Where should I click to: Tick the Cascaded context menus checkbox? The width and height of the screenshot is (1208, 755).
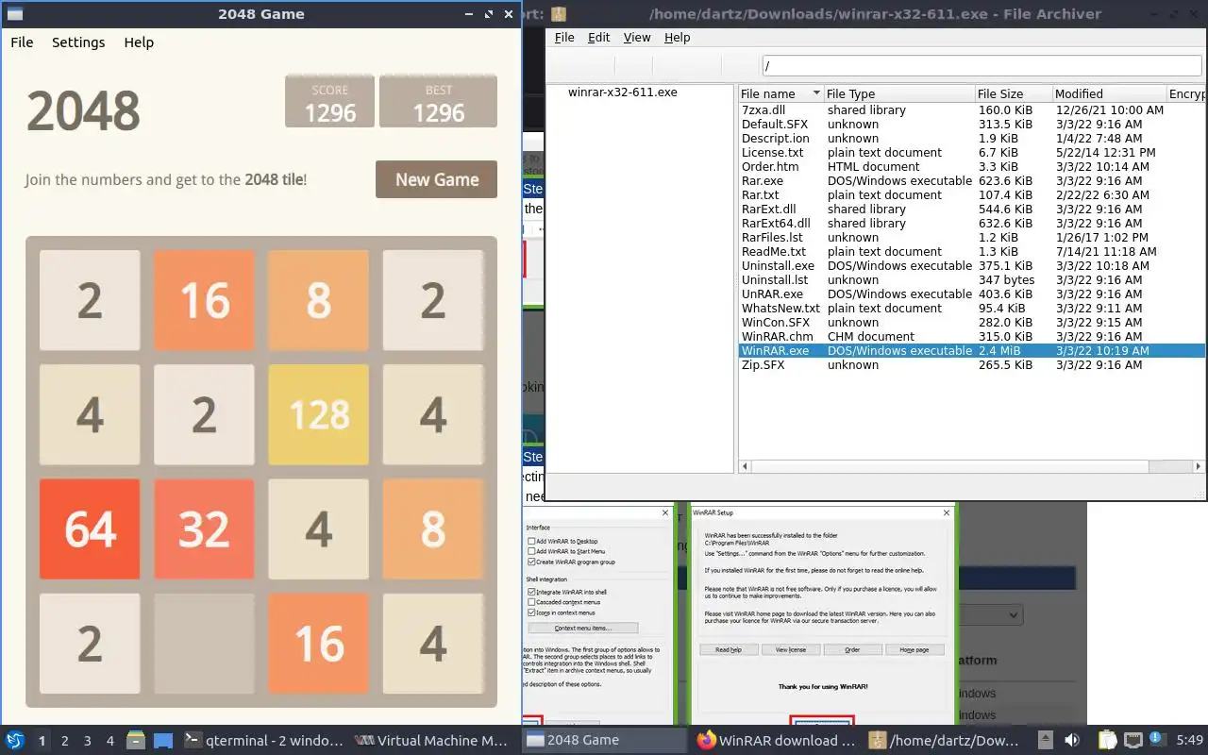tap(532, 602)
